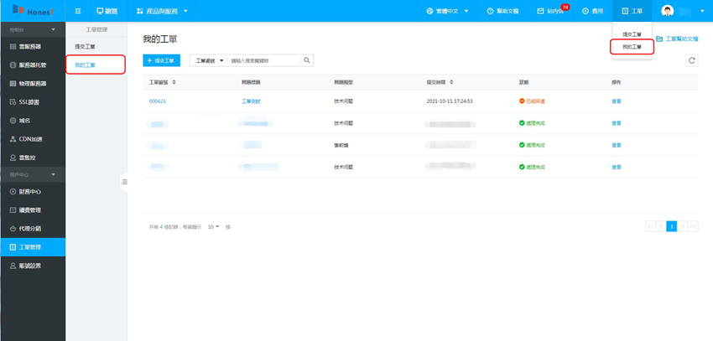The image size is (713, 341).
Task: Open ticket titled 工單測試
Action: click(251, 101)
